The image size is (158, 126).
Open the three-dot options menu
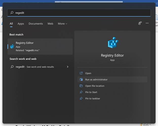coord(147,23)
